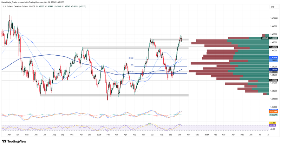Click the 1.43000 price axis label
The width and height of the screenshot is (281, 146).
tap(273, 34)
